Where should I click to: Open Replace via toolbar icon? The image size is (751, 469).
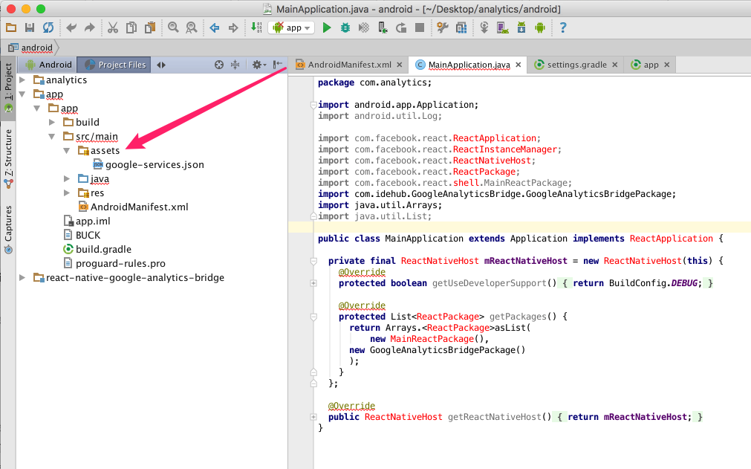point(191,28)
